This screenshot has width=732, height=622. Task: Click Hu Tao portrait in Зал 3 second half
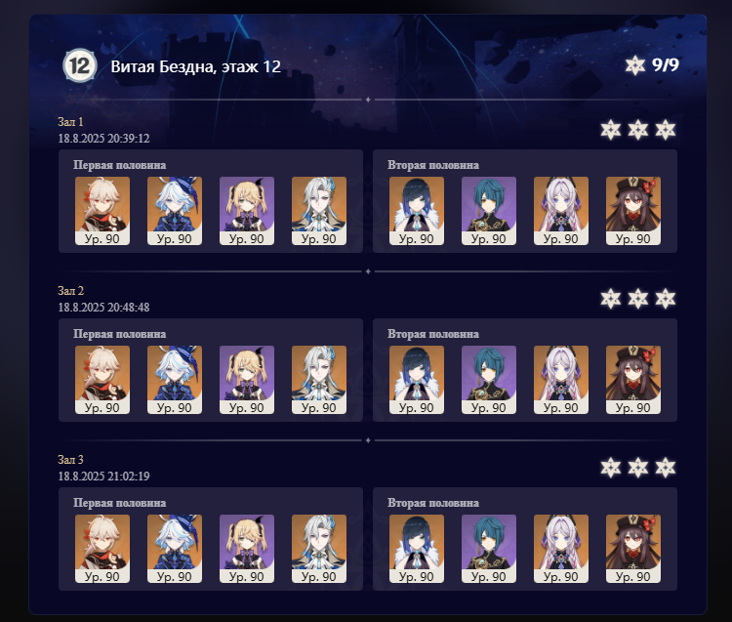tap(633, 549)
